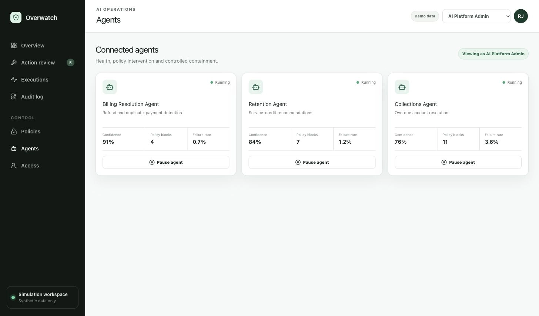Click the Policies lock icon
This screenshot has height=316, width=539.
14,132
